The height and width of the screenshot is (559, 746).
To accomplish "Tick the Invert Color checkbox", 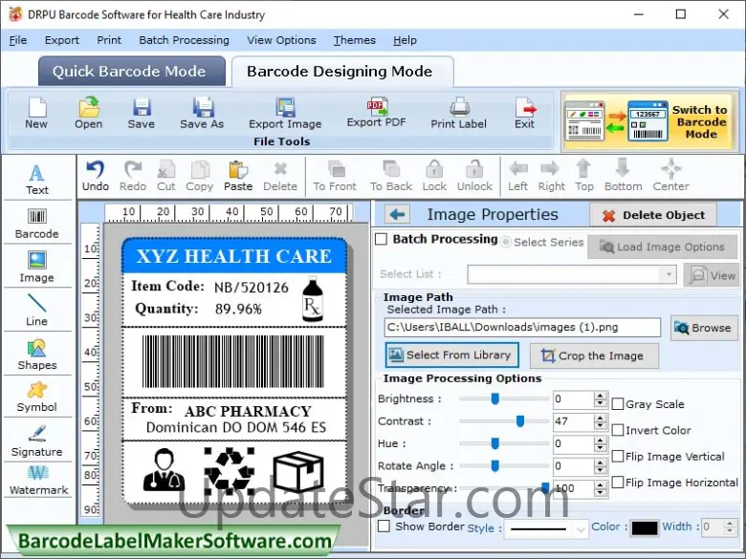I will tap(618, 430).
